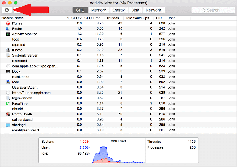The width and height of the screenshot is (237, 167).
Task: Select the cloudd process row
Action: [118, 109]
